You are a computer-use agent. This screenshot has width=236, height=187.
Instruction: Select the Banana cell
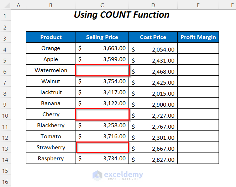51,103
